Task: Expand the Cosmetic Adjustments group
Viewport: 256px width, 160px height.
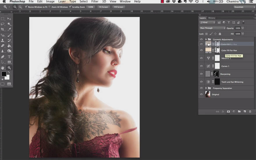Action: point(206,39)
